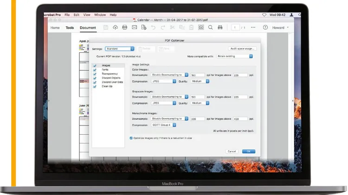This screenshot has width=348, height=195.
Task: Click the Print icon in toolbar
Action: 125,27
